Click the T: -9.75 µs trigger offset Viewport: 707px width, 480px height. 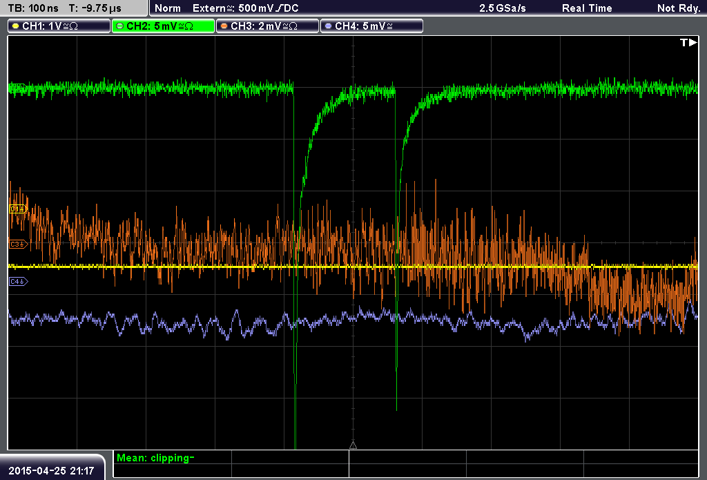coord(95,8)
